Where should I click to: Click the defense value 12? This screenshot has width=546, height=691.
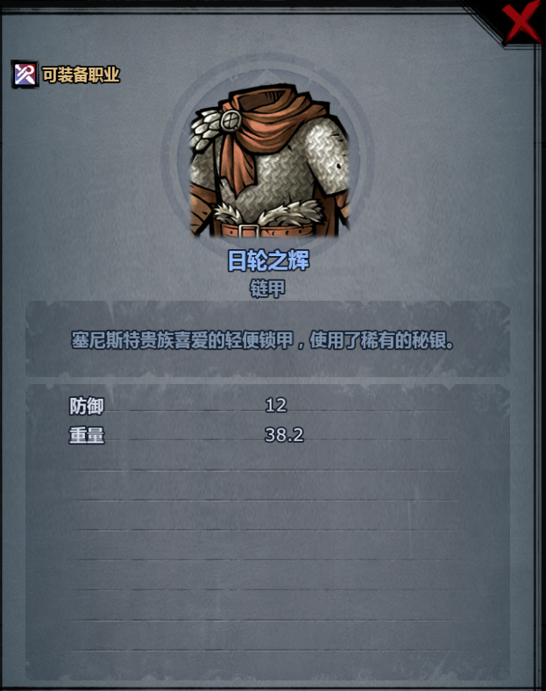[x=276, y=405]
